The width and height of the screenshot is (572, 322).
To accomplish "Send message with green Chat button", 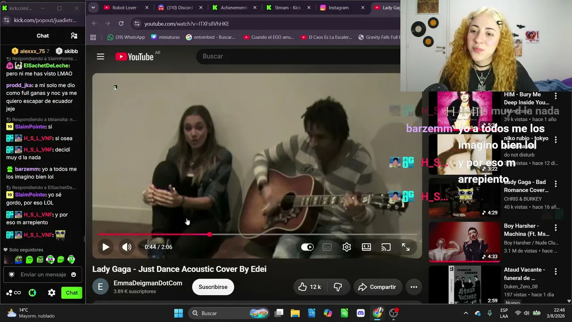I will (71, 293).
